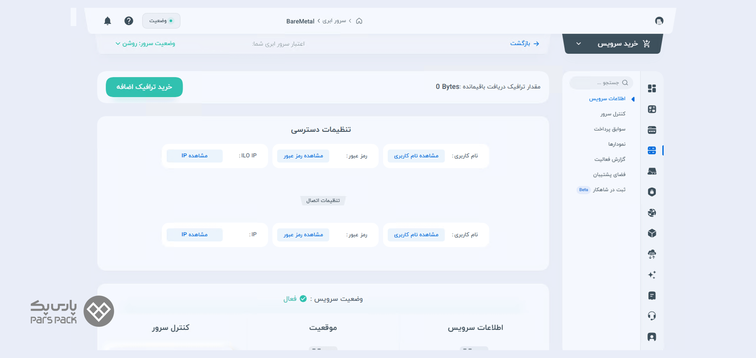Click the موقعیت column heading
Viewport: 756px width, 358px height.
point(323,328)
